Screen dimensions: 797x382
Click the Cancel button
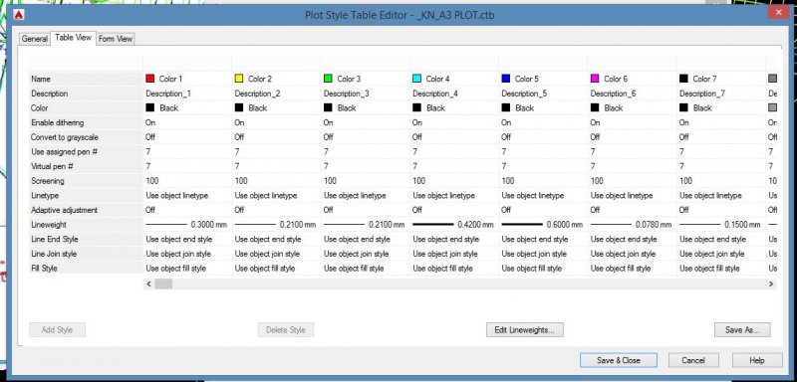693,361
